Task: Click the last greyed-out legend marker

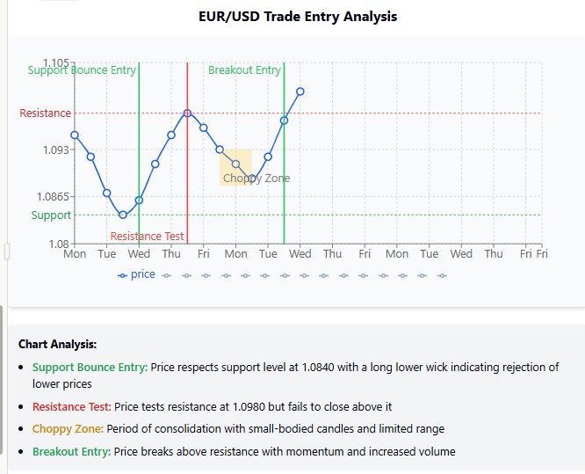Action: pyautogui.click(x=442, y=275)
